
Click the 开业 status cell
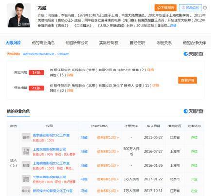(194, 179)
